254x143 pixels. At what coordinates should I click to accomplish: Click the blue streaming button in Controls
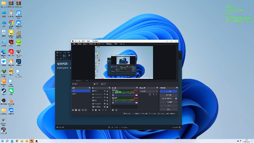pos(169,91)
